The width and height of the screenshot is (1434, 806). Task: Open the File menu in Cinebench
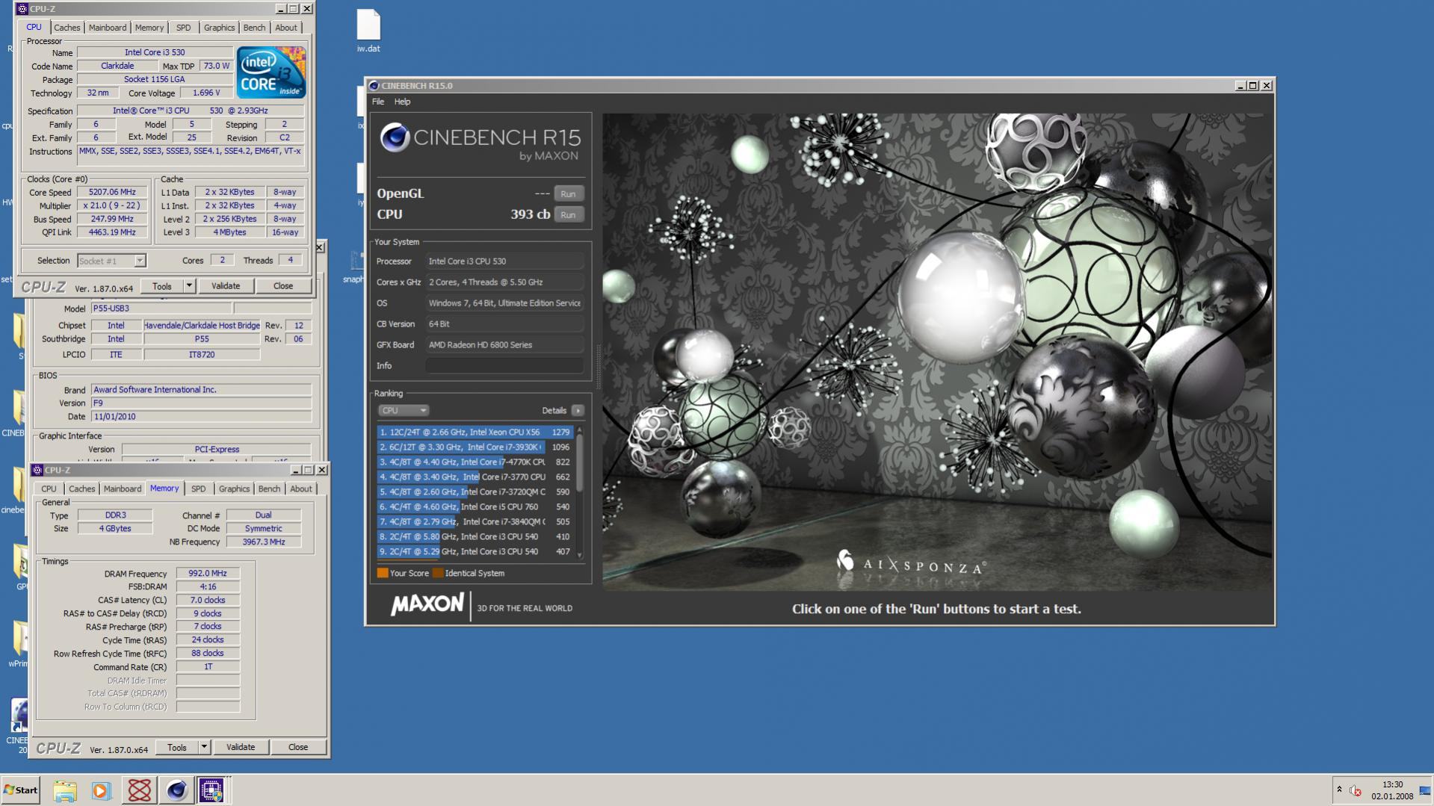point(378,102)
